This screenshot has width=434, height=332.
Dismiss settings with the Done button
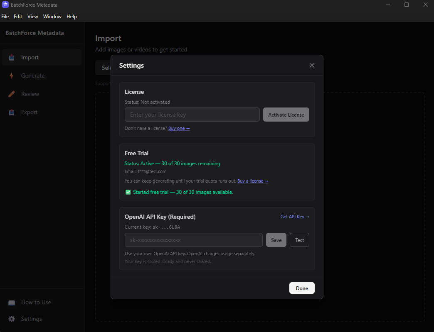pos(302,288)
